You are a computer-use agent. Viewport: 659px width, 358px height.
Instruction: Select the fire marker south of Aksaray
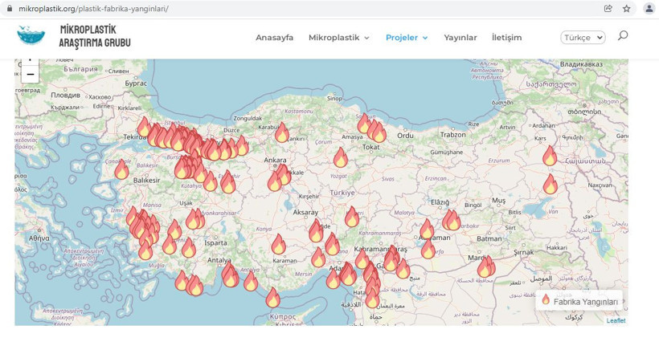(x=316, y=231)
